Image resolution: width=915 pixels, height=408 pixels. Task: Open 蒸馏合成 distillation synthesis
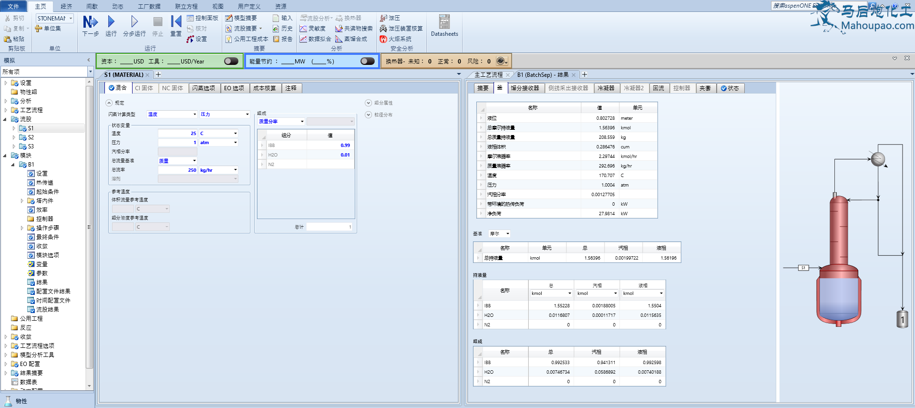351,39
